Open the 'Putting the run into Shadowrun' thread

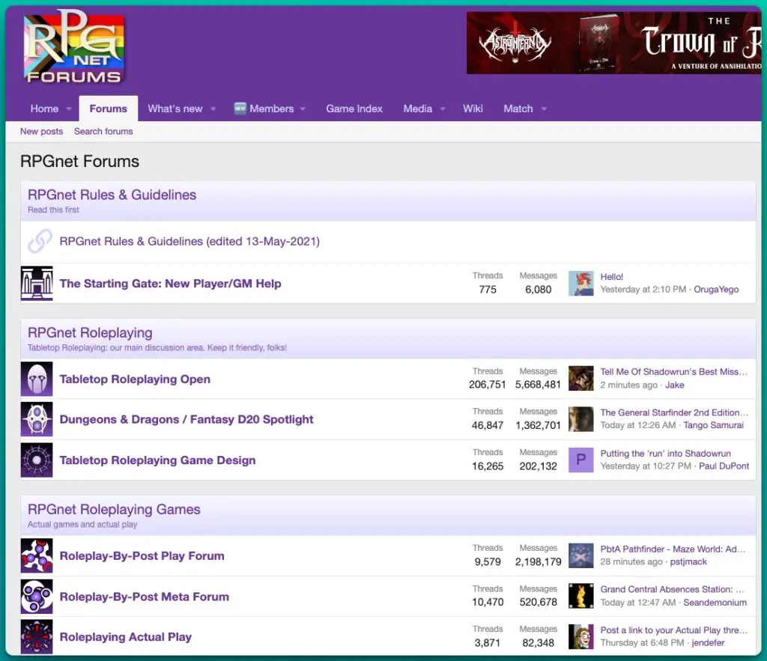click(x=665, y=453)
